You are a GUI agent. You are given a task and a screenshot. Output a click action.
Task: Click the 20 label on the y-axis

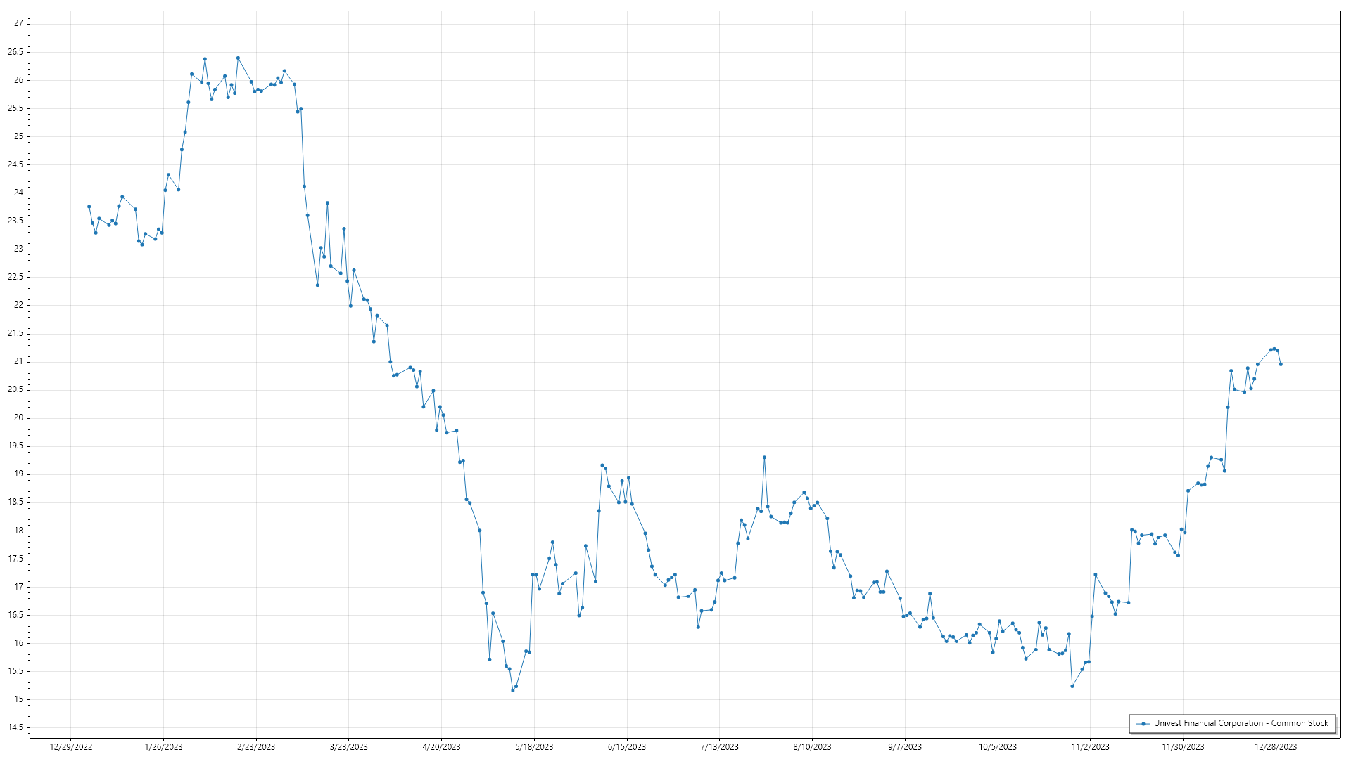(18, 417)
